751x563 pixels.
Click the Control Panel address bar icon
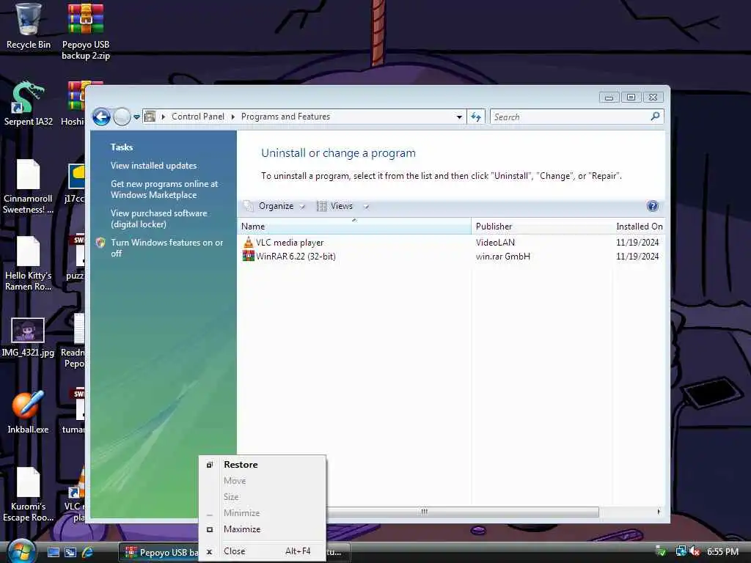pos(150,117)
